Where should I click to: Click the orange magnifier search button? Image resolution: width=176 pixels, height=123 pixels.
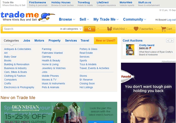(x=90, y=29)
